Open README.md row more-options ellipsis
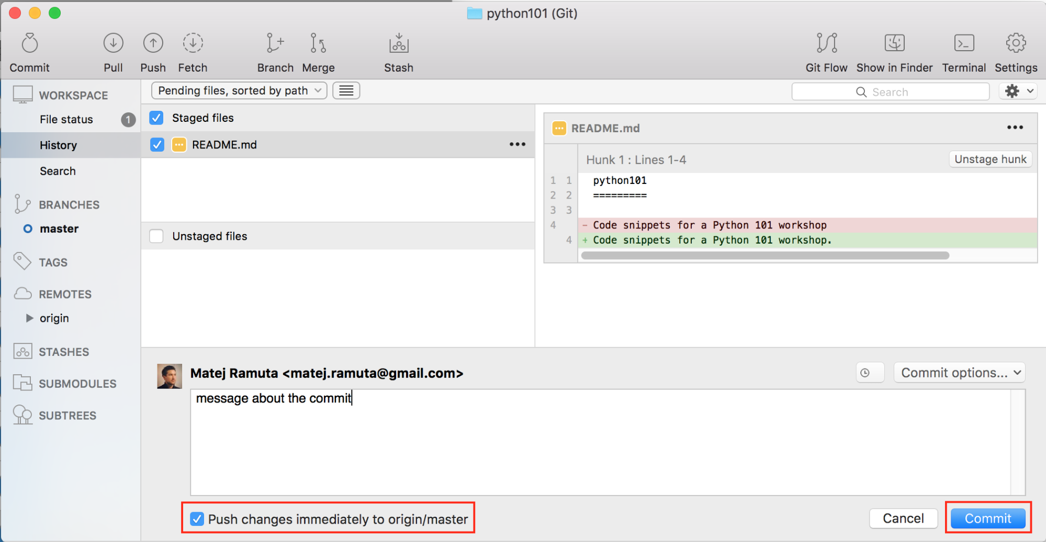The width and height of the screenshot is (1046, 542). [x=518, y=144]
